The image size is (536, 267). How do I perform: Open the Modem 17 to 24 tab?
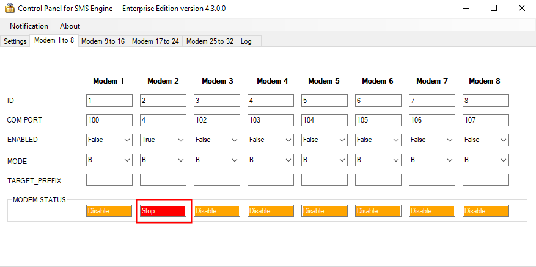(x=155, y=41)
